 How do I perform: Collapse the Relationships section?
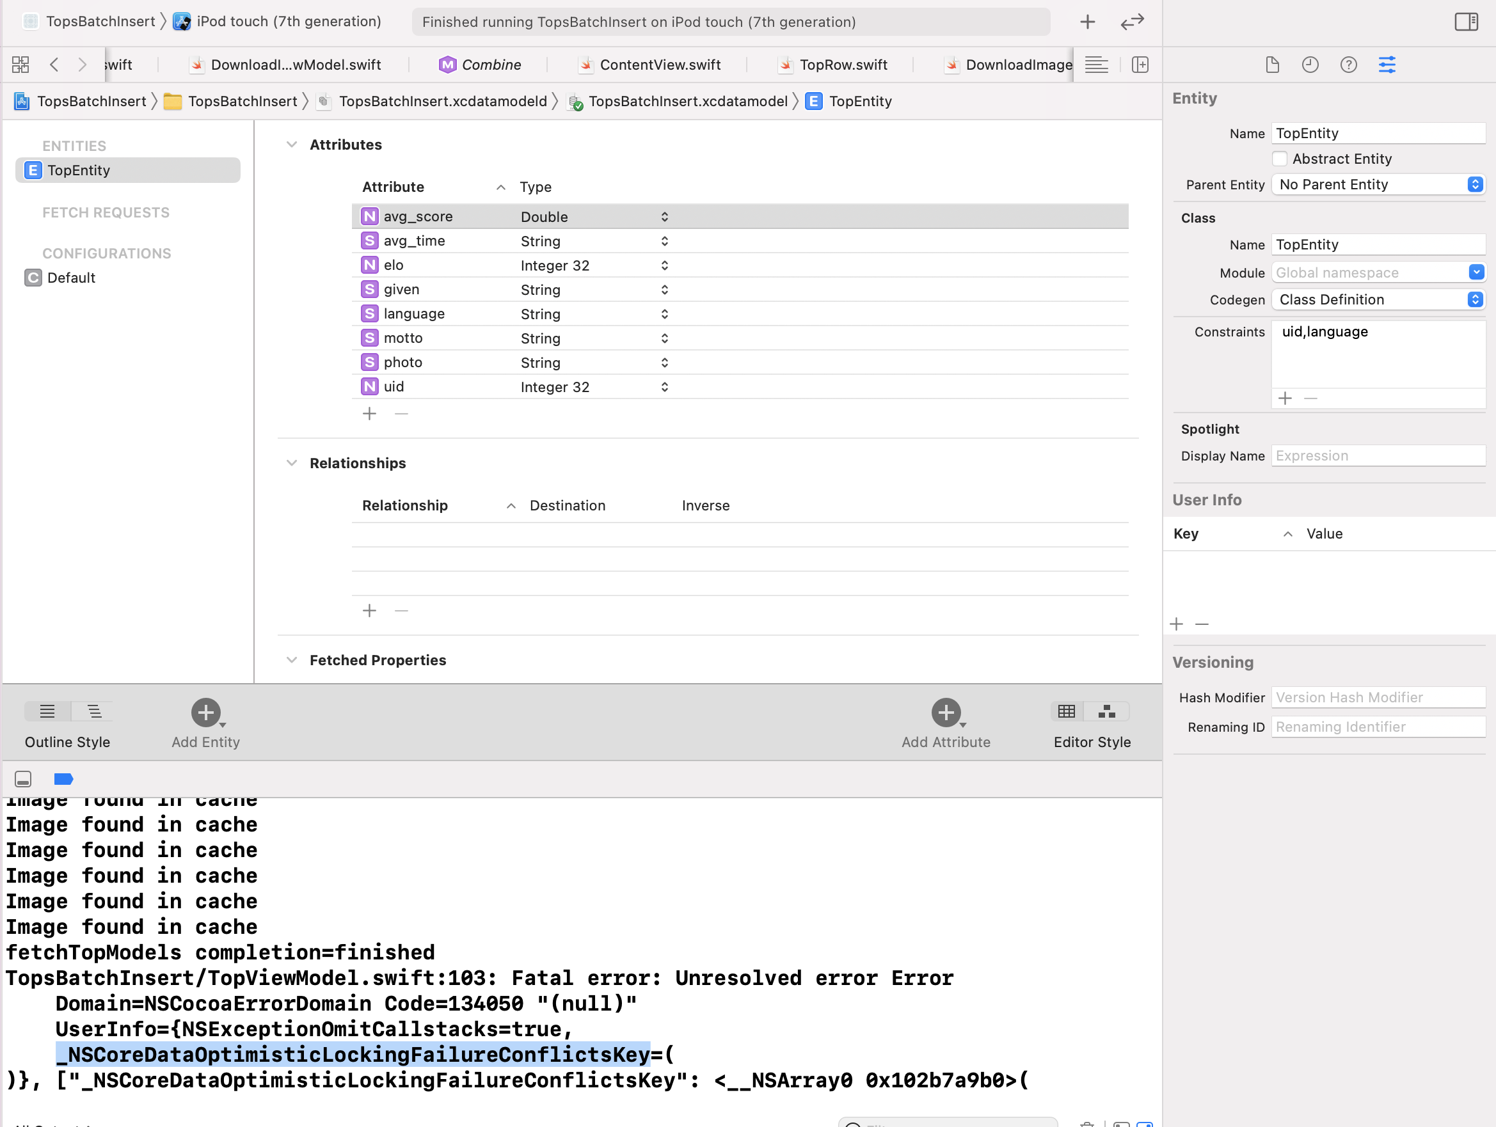292,463
